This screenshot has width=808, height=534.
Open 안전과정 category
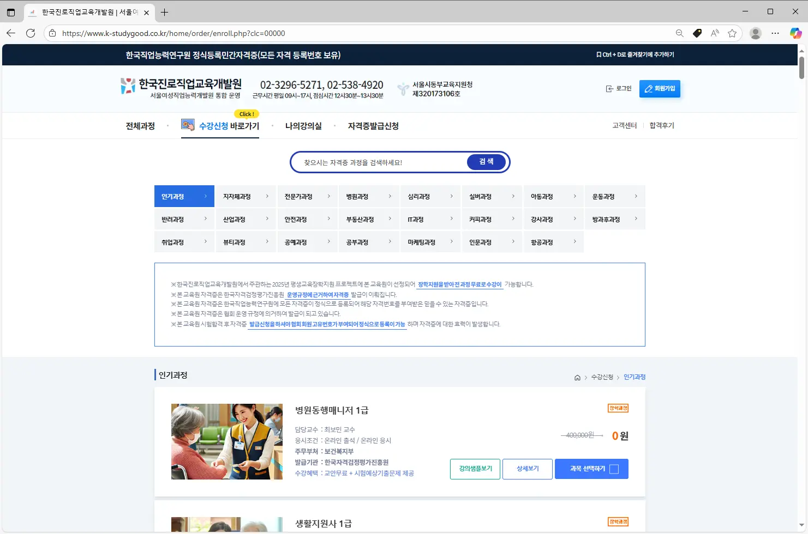point(308,219)
